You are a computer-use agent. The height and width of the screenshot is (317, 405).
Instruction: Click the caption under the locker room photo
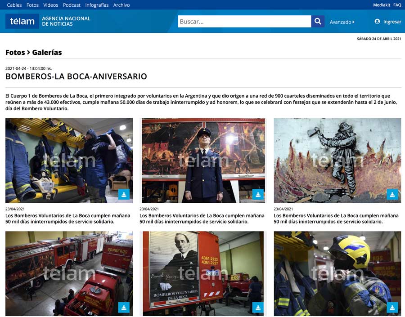[x=67, y=219]
